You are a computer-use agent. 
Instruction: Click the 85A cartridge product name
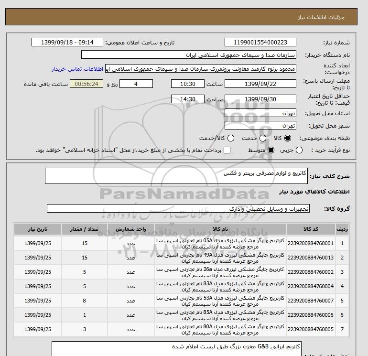(x=220, y=315)
